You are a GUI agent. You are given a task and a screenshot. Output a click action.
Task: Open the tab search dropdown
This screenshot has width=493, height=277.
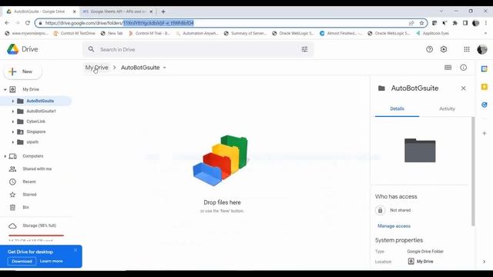[441, 11]
